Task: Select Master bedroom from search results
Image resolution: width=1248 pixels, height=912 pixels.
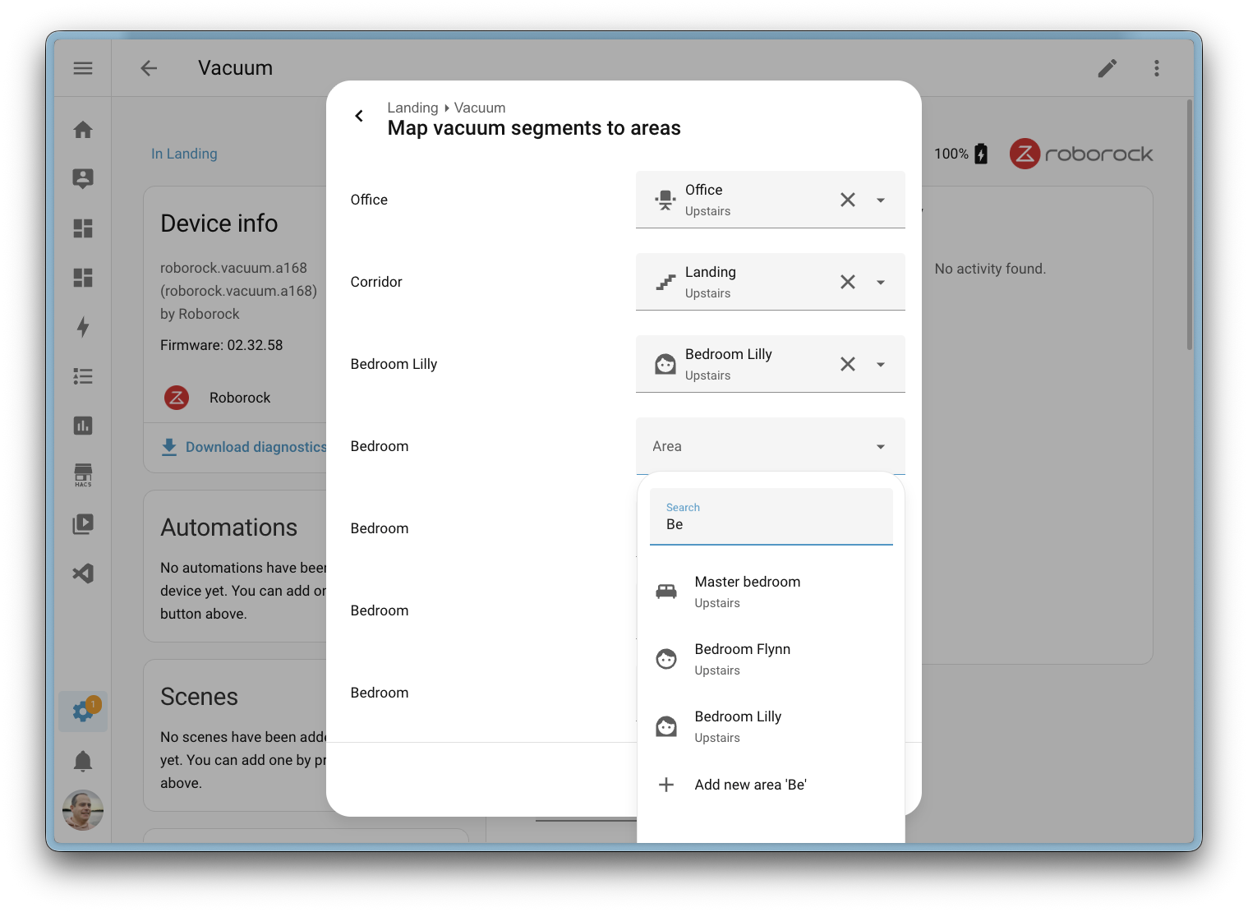Action: pyautogui.click(x=747, y=591)
